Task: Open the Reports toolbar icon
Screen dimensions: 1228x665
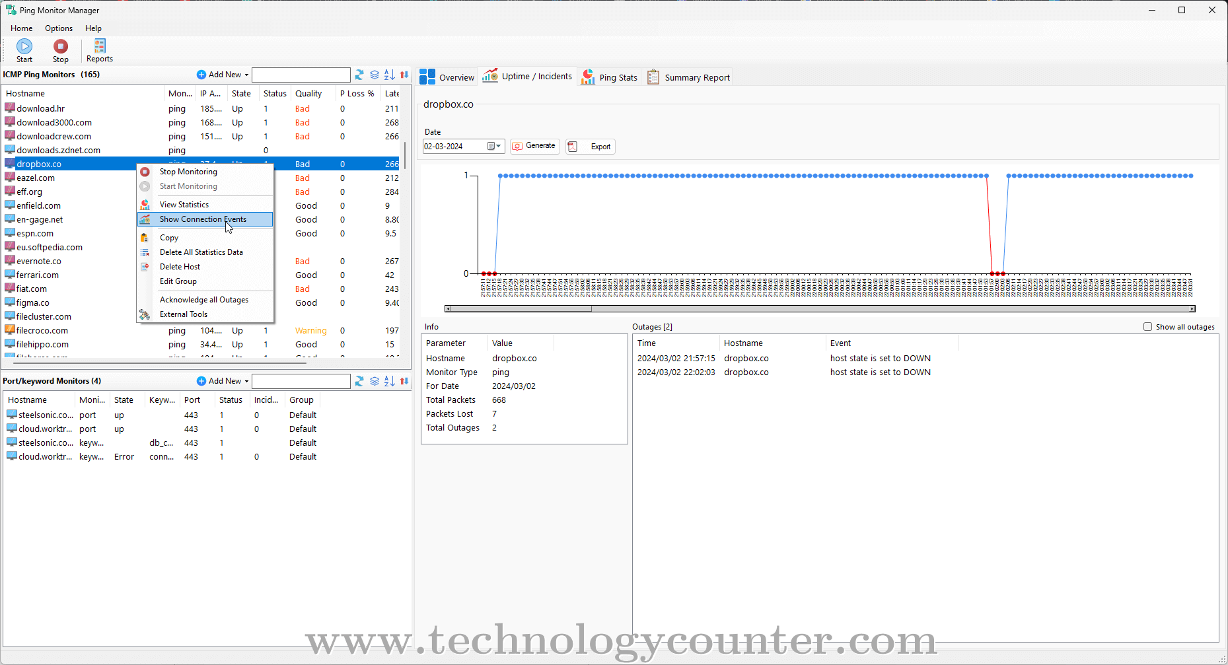Action: (x=100, y=46)
